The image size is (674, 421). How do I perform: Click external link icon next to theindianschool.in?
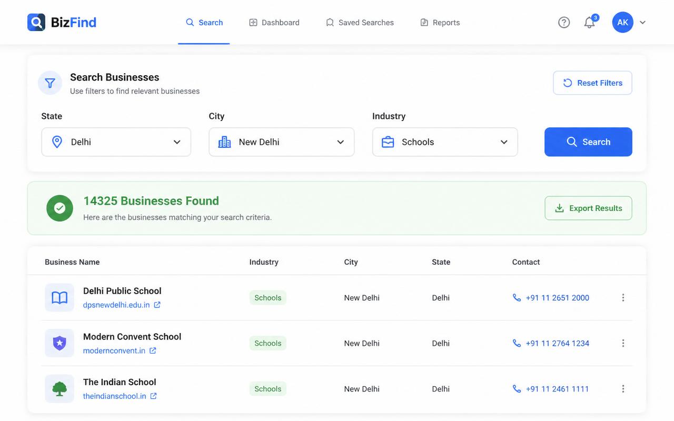point(153,396)
